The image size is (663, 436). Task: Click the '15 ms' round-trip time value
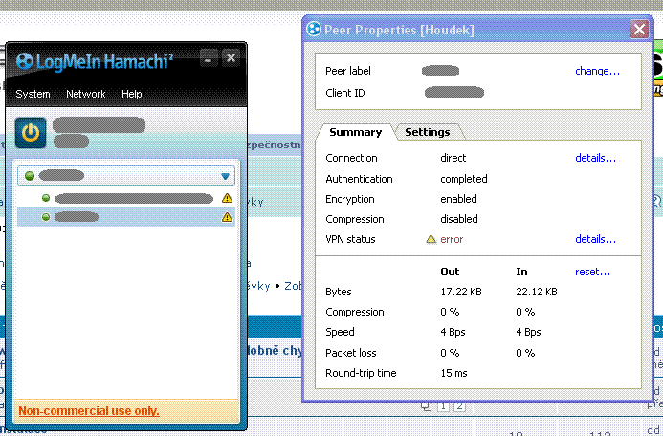click(453, 373)
